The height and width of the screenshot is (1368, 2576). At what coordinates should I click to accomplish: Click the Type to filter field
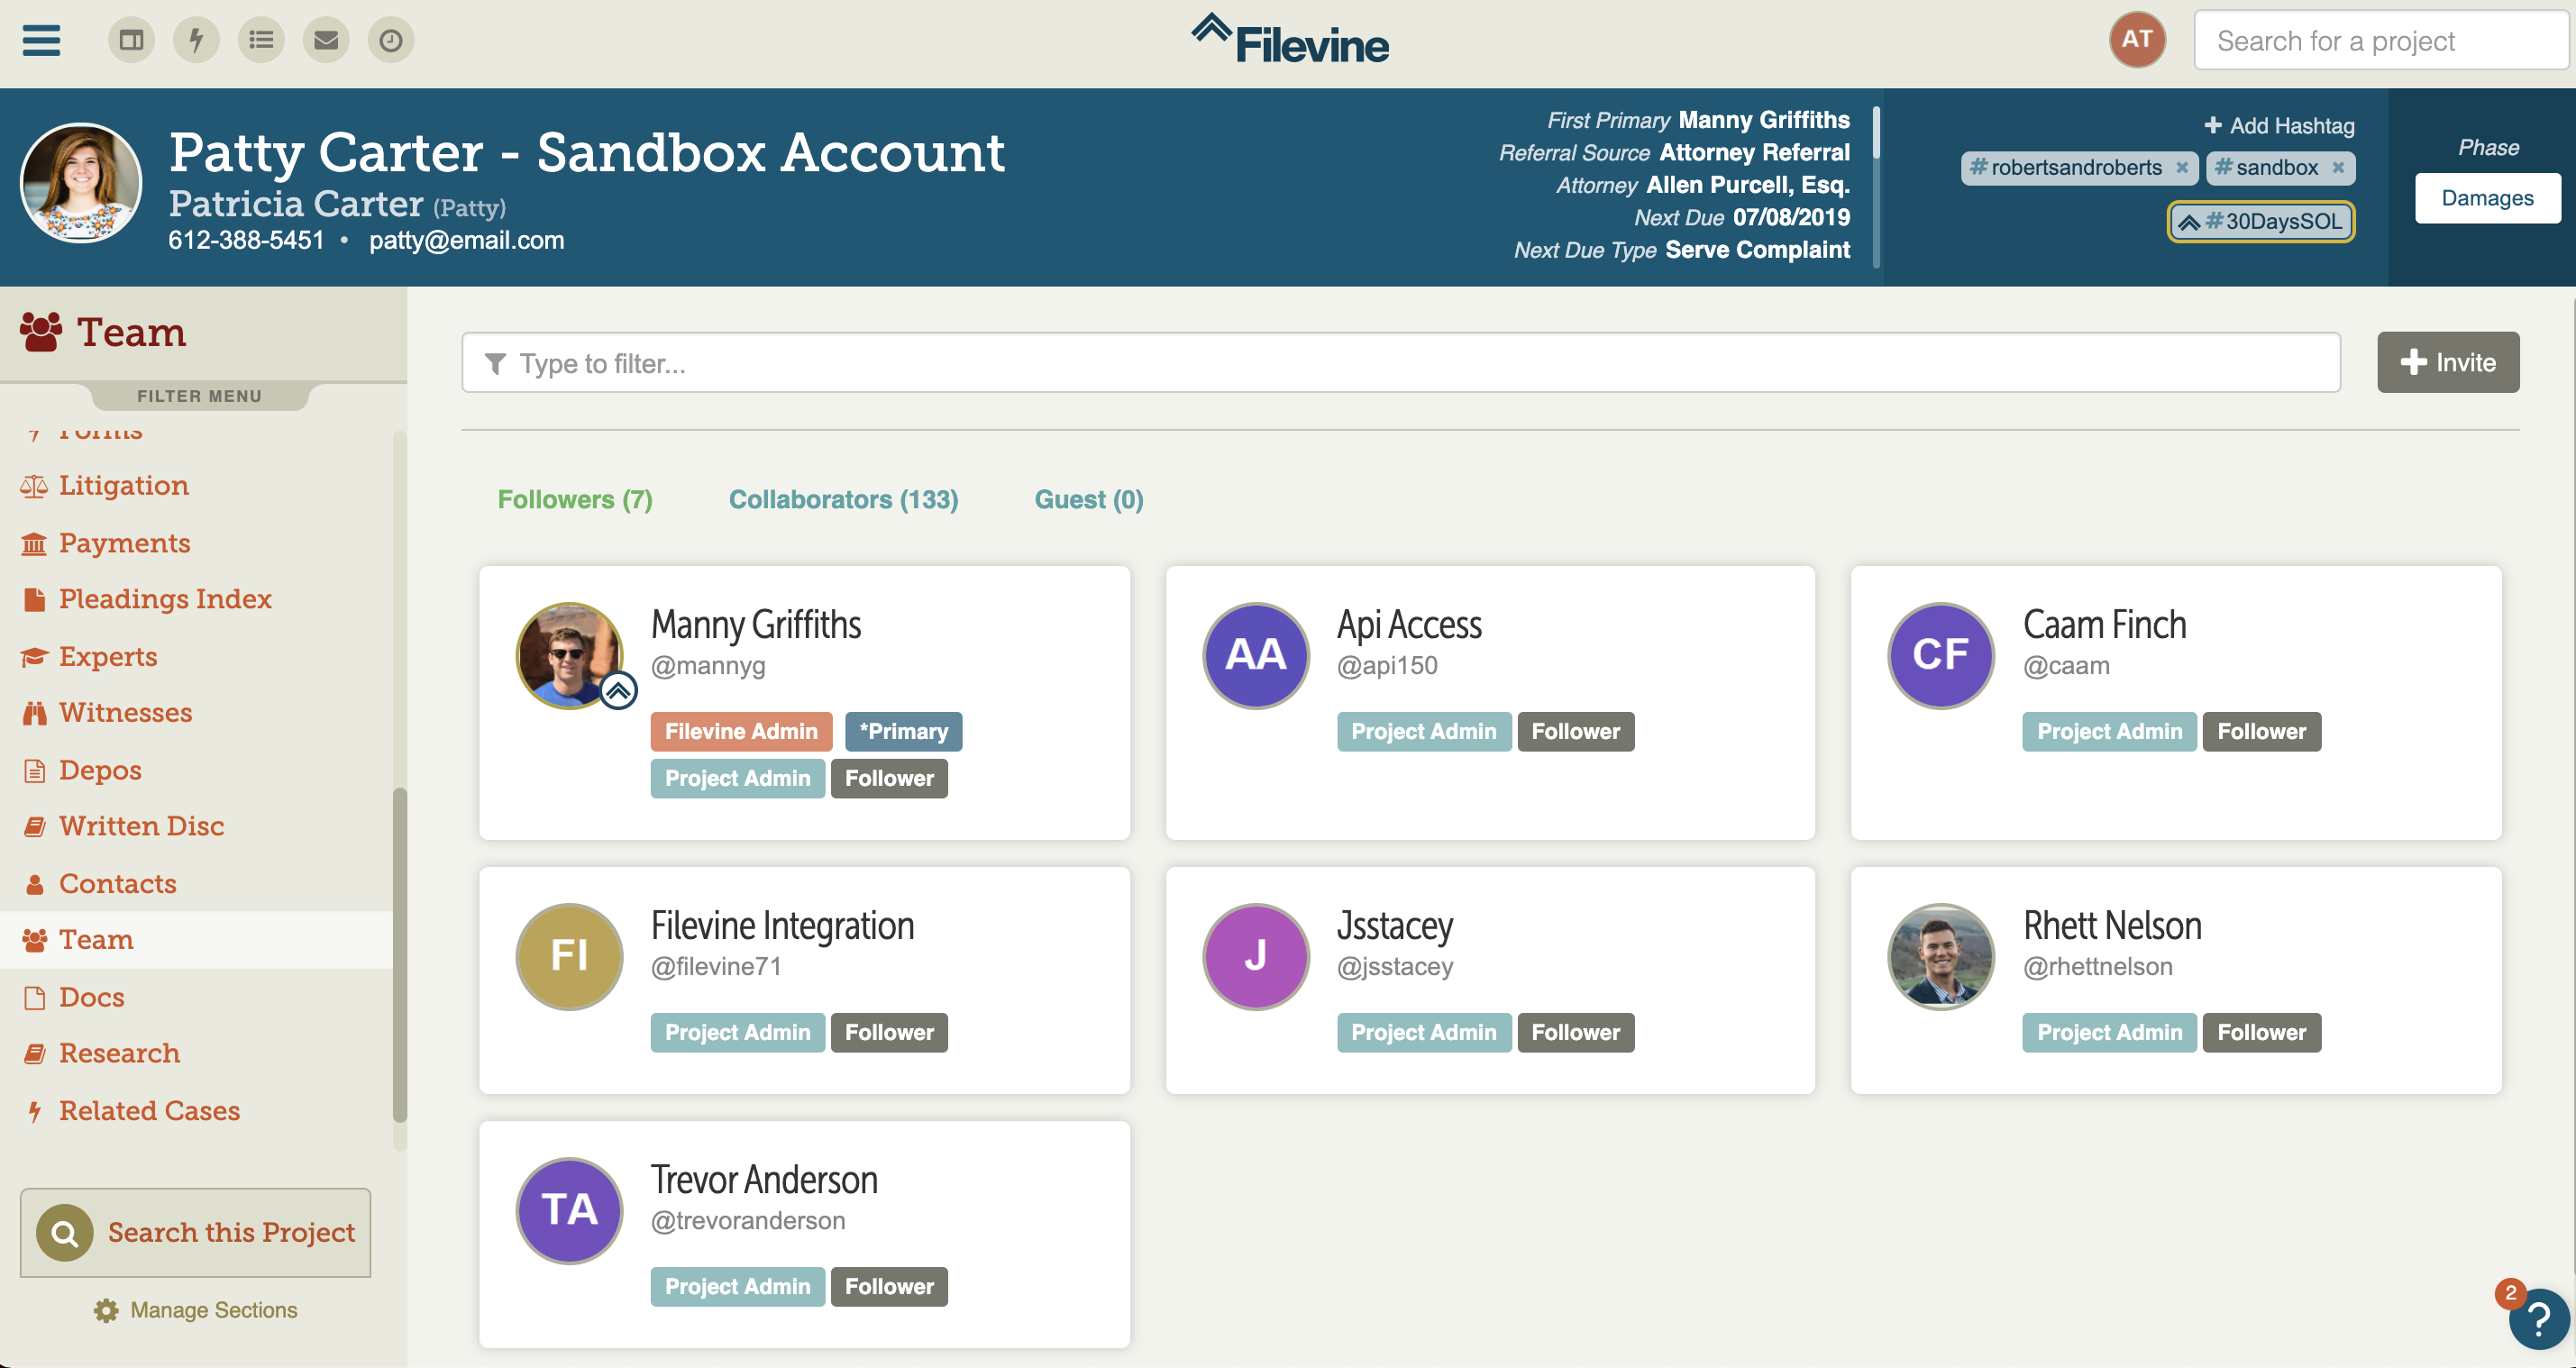click(1400, 363)
